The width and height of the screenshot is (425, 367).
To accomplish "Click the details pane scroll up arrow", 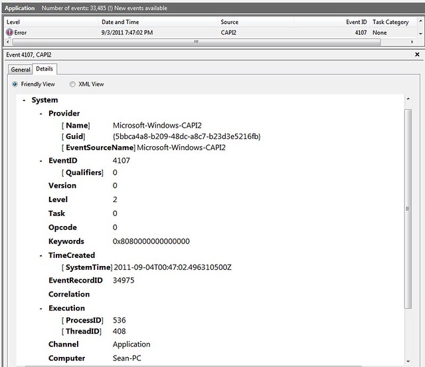I will [408, 99].
